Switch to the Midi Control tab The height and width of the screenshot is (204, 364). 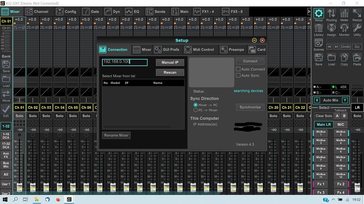(199, 49)
